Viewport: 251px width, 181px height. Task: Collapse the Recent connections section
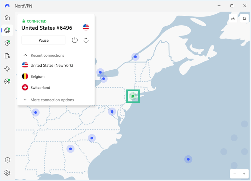tap(44, 55)
